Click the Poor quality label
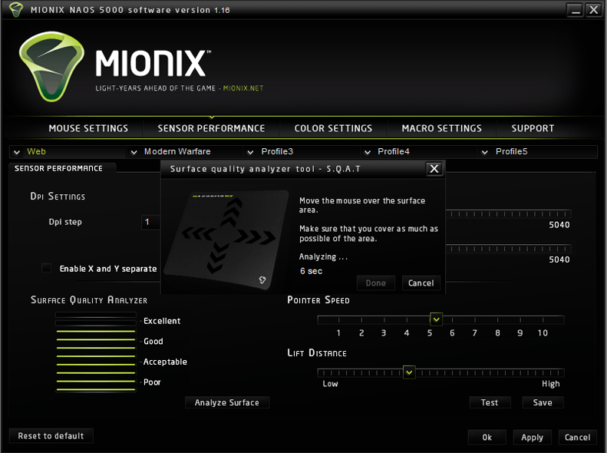The height and width of the screenshot is (453, 607). pos(152,382)
